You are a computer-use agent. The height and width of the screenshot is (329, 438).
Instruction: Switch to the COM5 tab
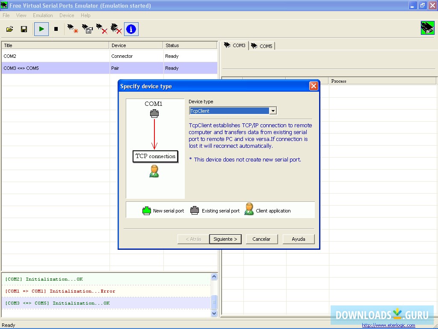[262, 45]
